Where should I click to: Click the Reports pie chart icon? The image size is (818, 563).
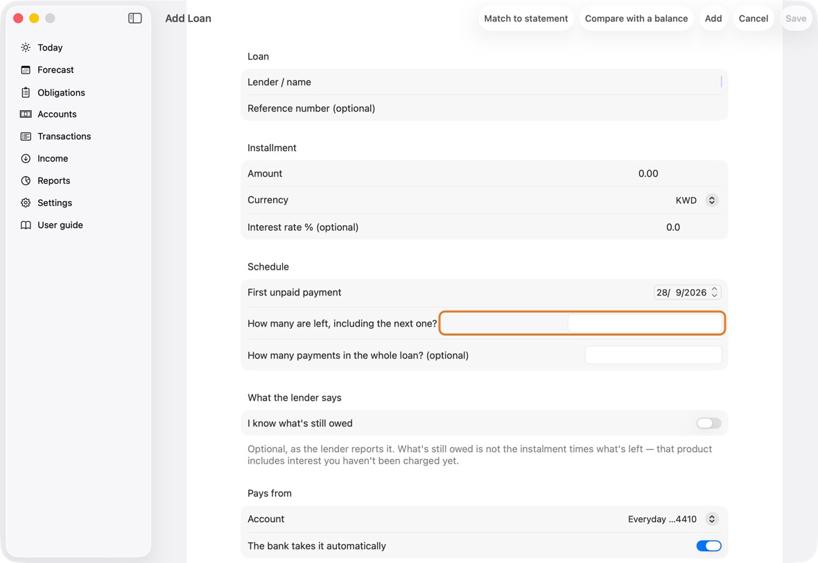tap(26, 180)
